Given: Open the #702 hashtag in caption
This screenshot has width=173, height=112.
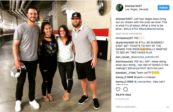Looking at the screenshot, I should pos(135,29).
